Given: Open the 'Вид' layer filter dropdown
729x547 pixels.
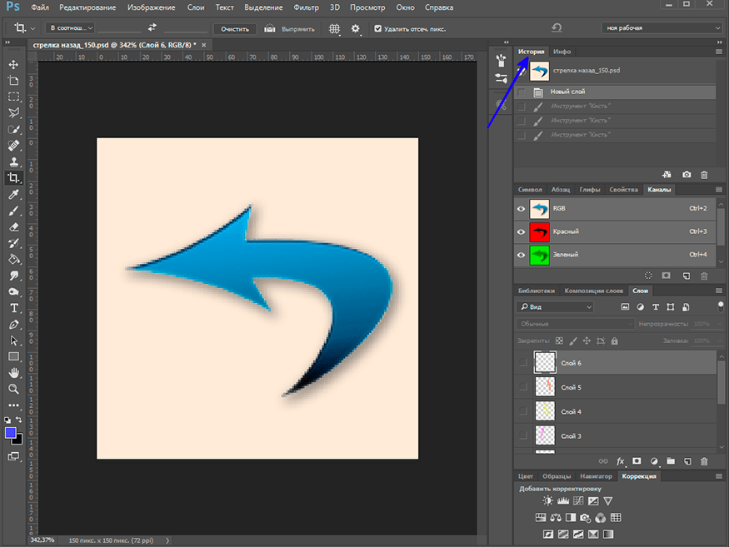Looking at the screenshot, I should coord(555,307).
